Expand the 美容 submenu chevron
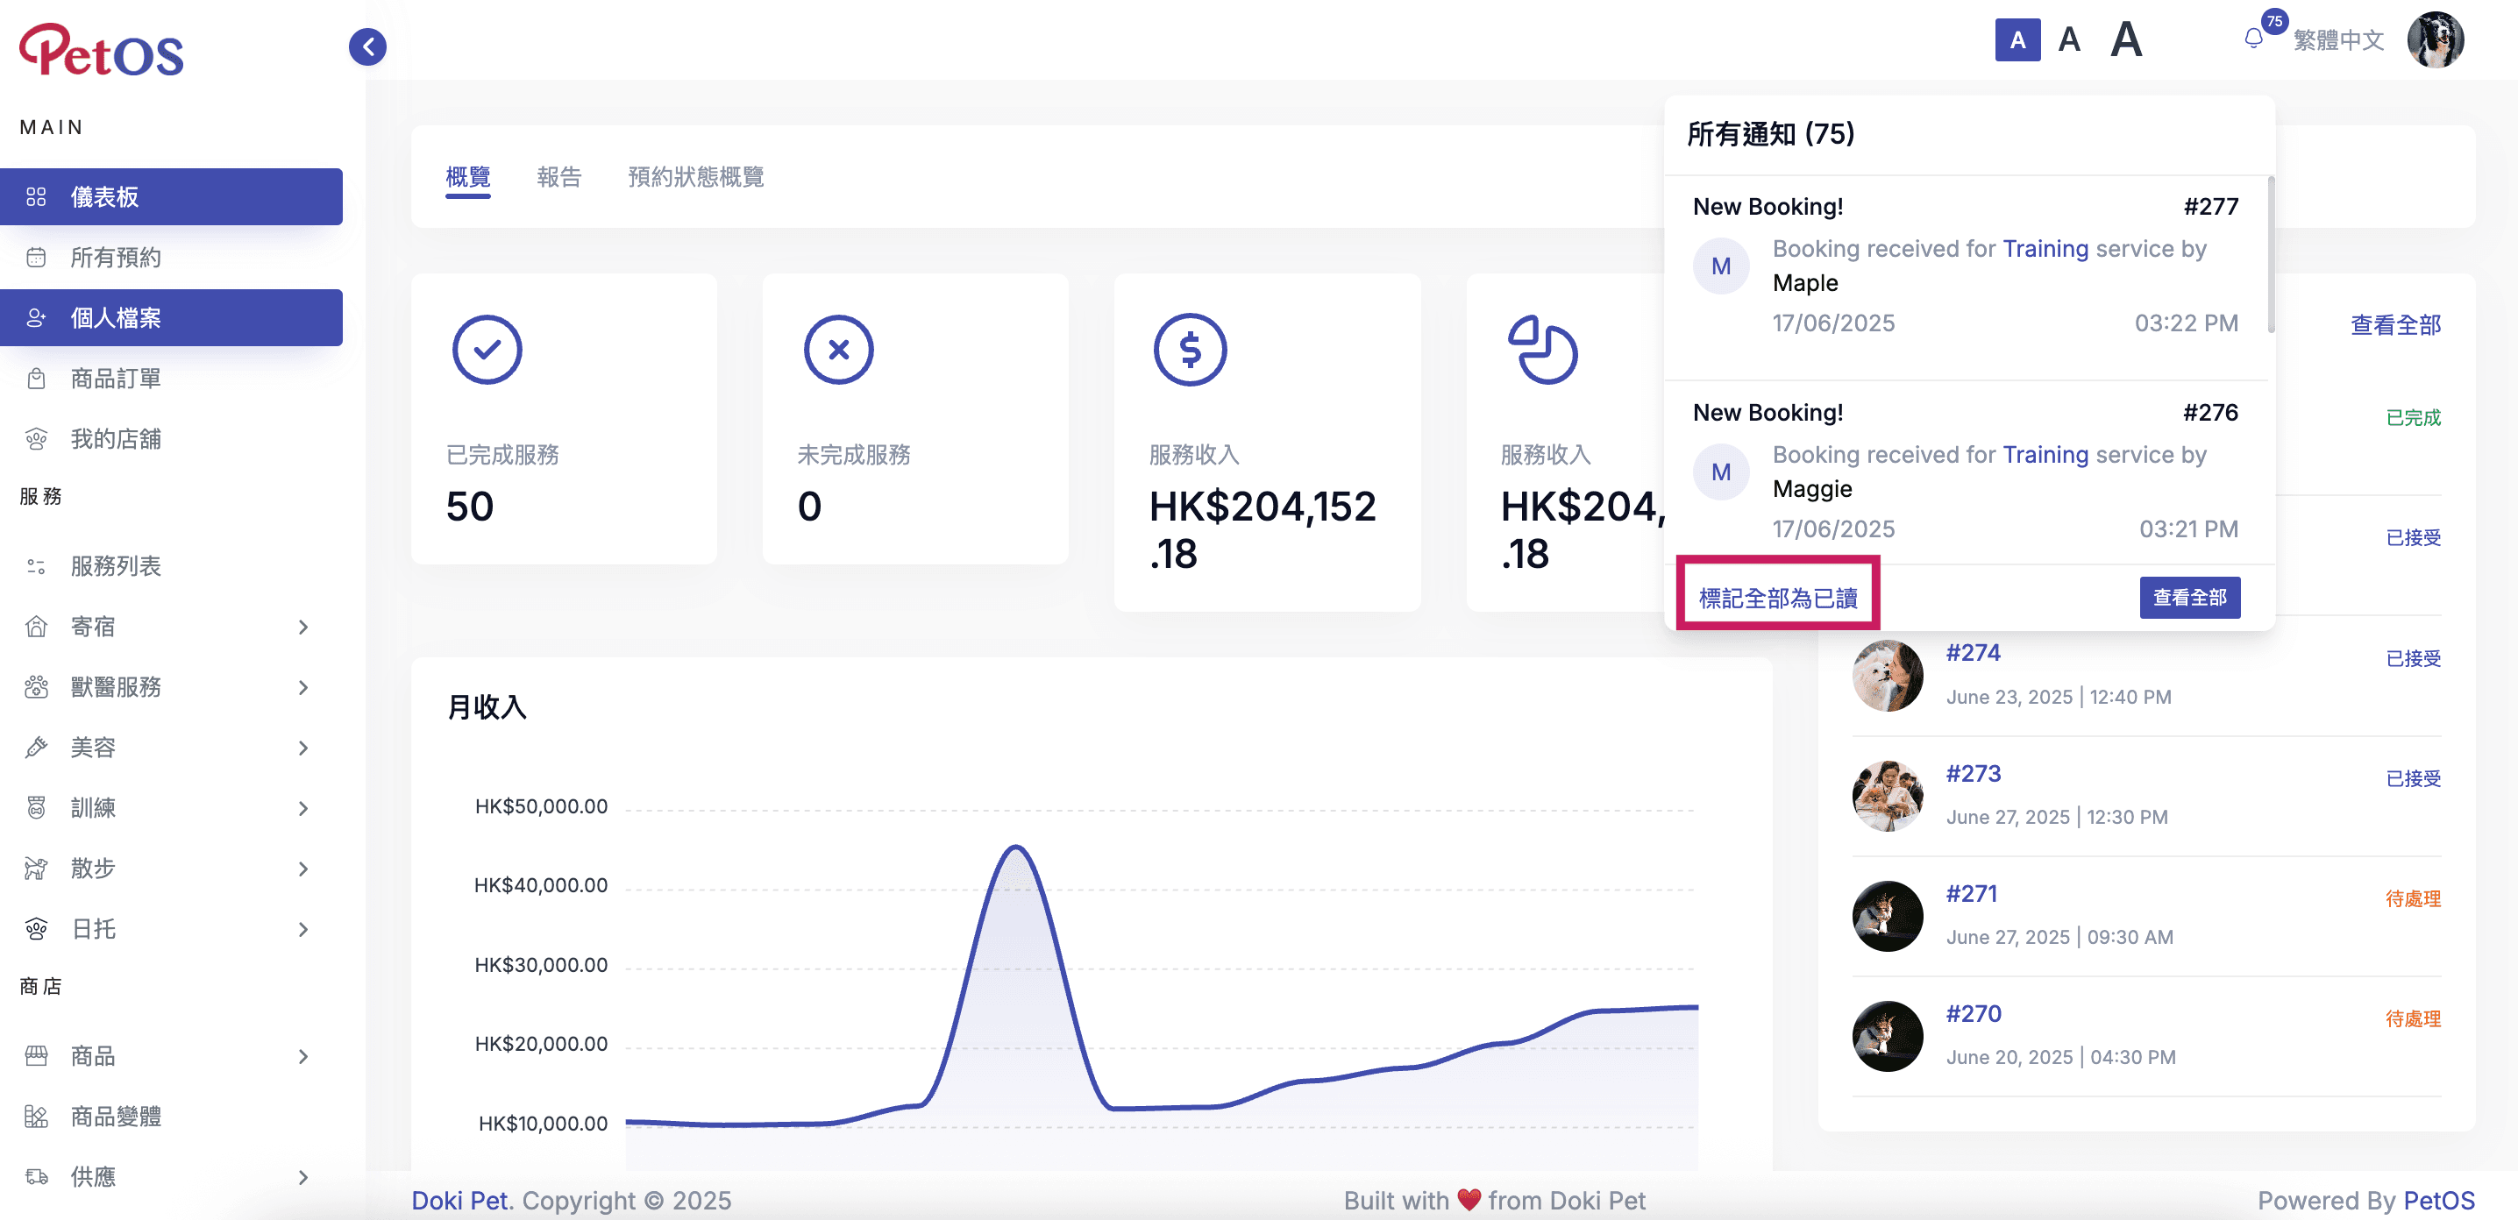 tap(303, 748)
